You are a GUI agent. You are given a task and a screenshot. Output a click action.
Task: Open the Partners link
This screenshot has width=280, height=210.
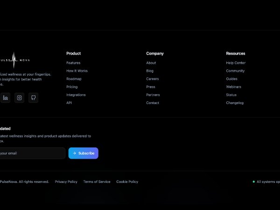click(x=153, y=95)
